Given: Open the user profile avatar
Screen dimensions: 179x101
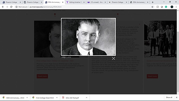Looking at the screenshot, I should (172, 7).
